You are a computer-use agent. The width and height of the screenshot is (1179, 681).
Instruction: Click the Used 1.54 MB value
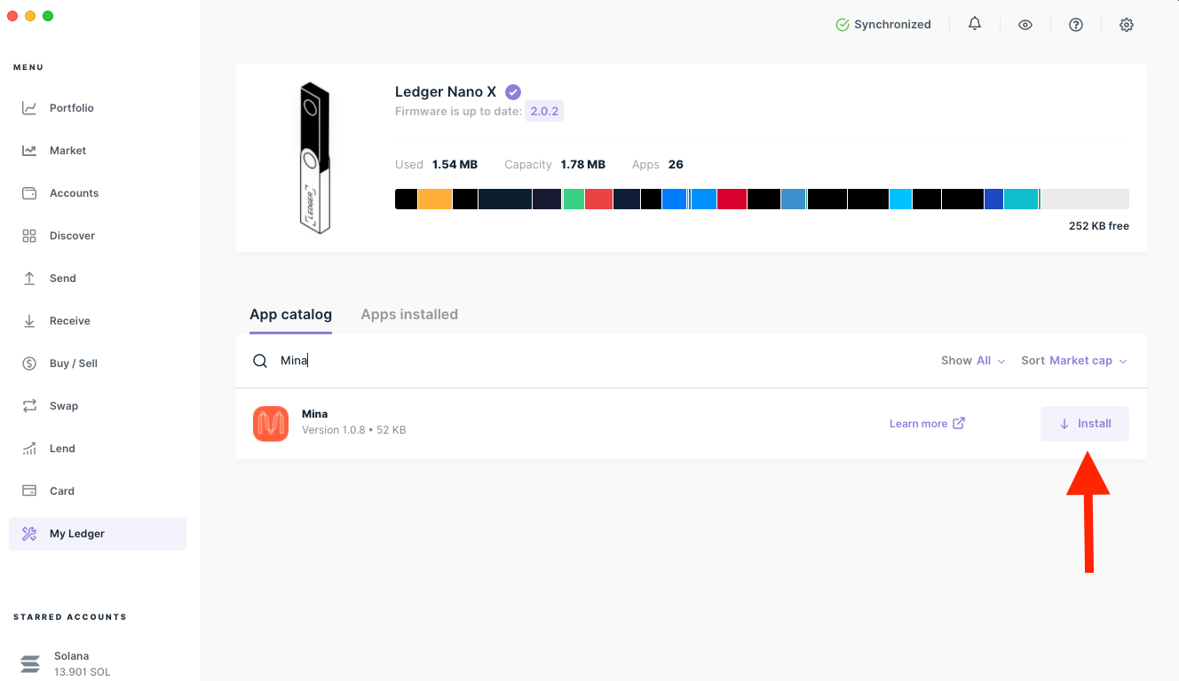(455, 165)
